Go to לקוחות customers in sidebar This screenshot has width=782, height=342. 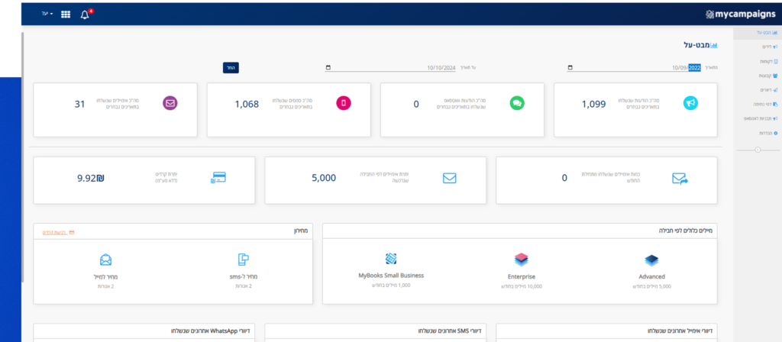click(768, 61)
